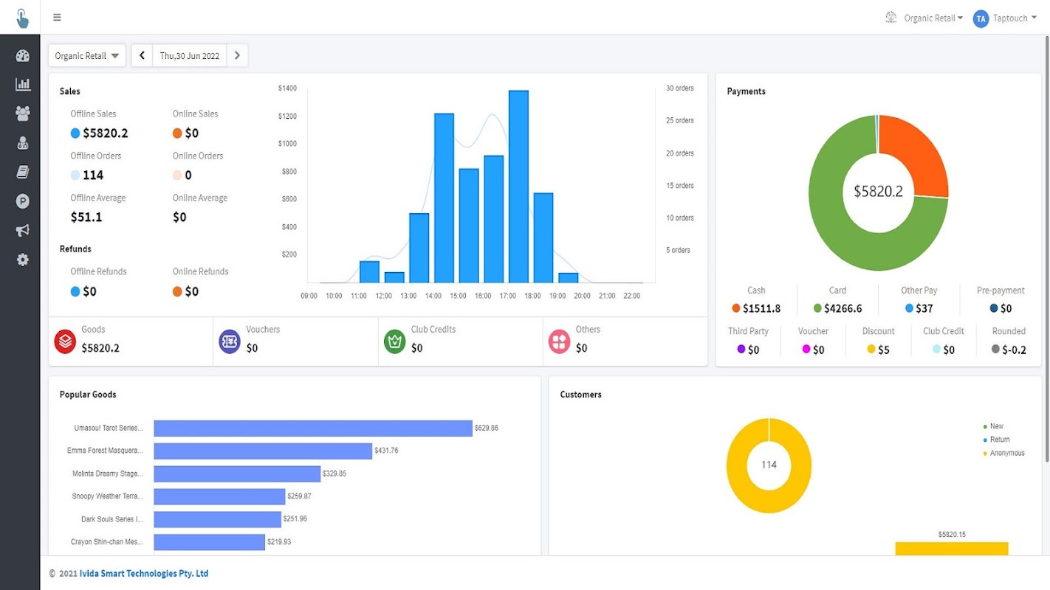Image resolution: width=1050 pixels, height=590 pixels.
Task: Open the book catalog icon in sidebar
Action: point(22,172)
